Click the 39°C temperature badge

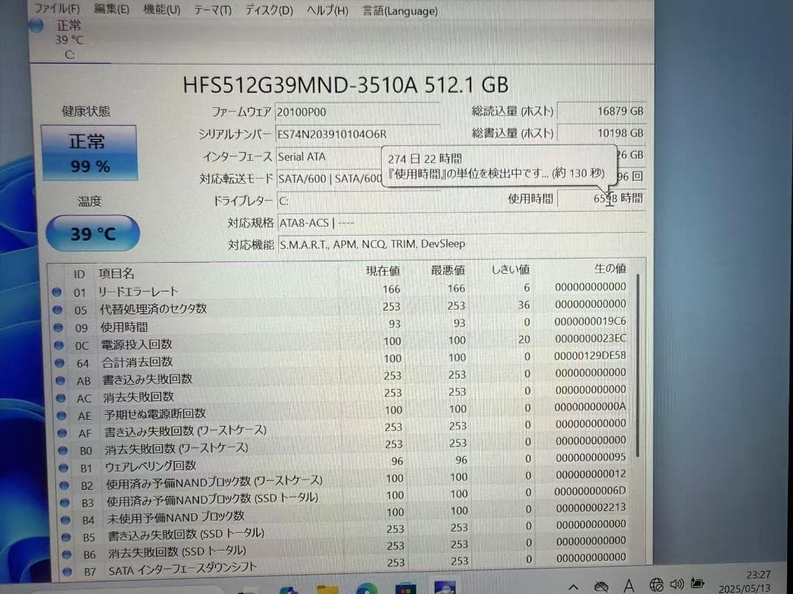tap(91, 233)
